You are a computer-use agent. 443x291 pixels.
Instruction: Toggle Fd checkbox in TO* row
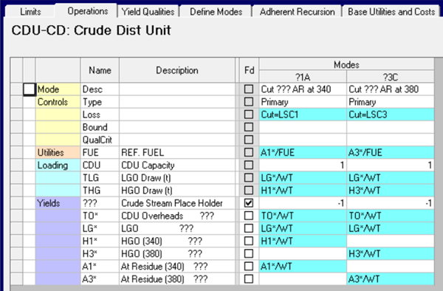coord(249,216)
